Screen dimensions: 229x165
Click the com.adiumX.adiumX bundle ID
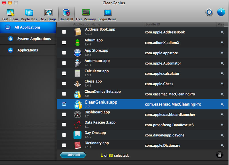coord(162,43)
